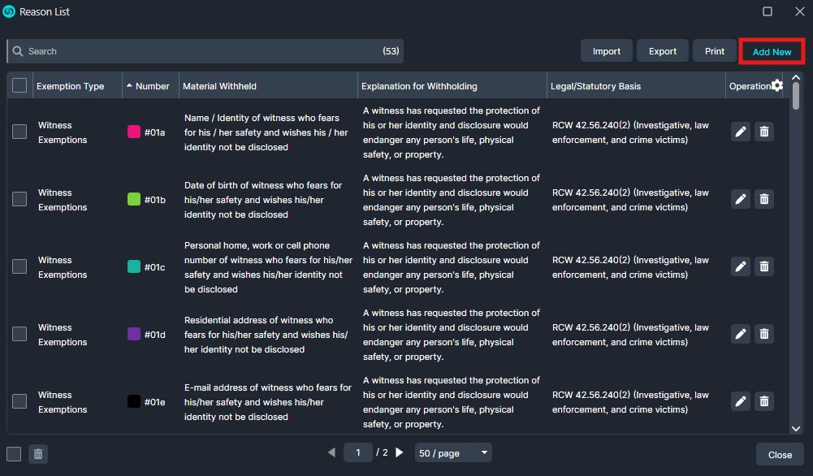Click the Legal/Statutory Basis column header
The image size is (813, 476).
[596, 86]
